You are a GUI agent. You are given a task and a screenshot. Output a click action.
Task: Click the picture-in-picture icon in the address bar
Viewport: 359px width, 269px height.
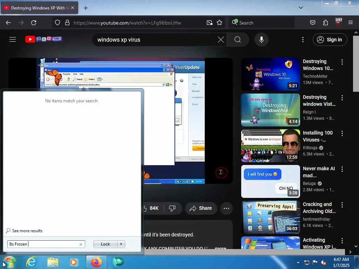coord(210,23)
